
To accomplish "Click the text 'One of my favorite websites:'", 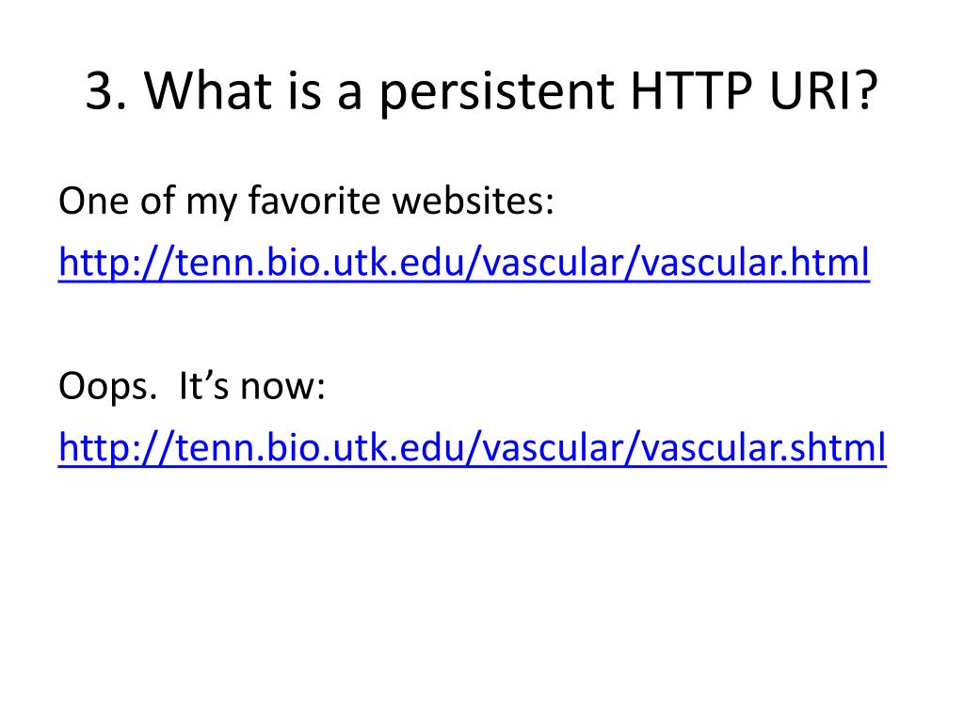I will coord(306,201).
